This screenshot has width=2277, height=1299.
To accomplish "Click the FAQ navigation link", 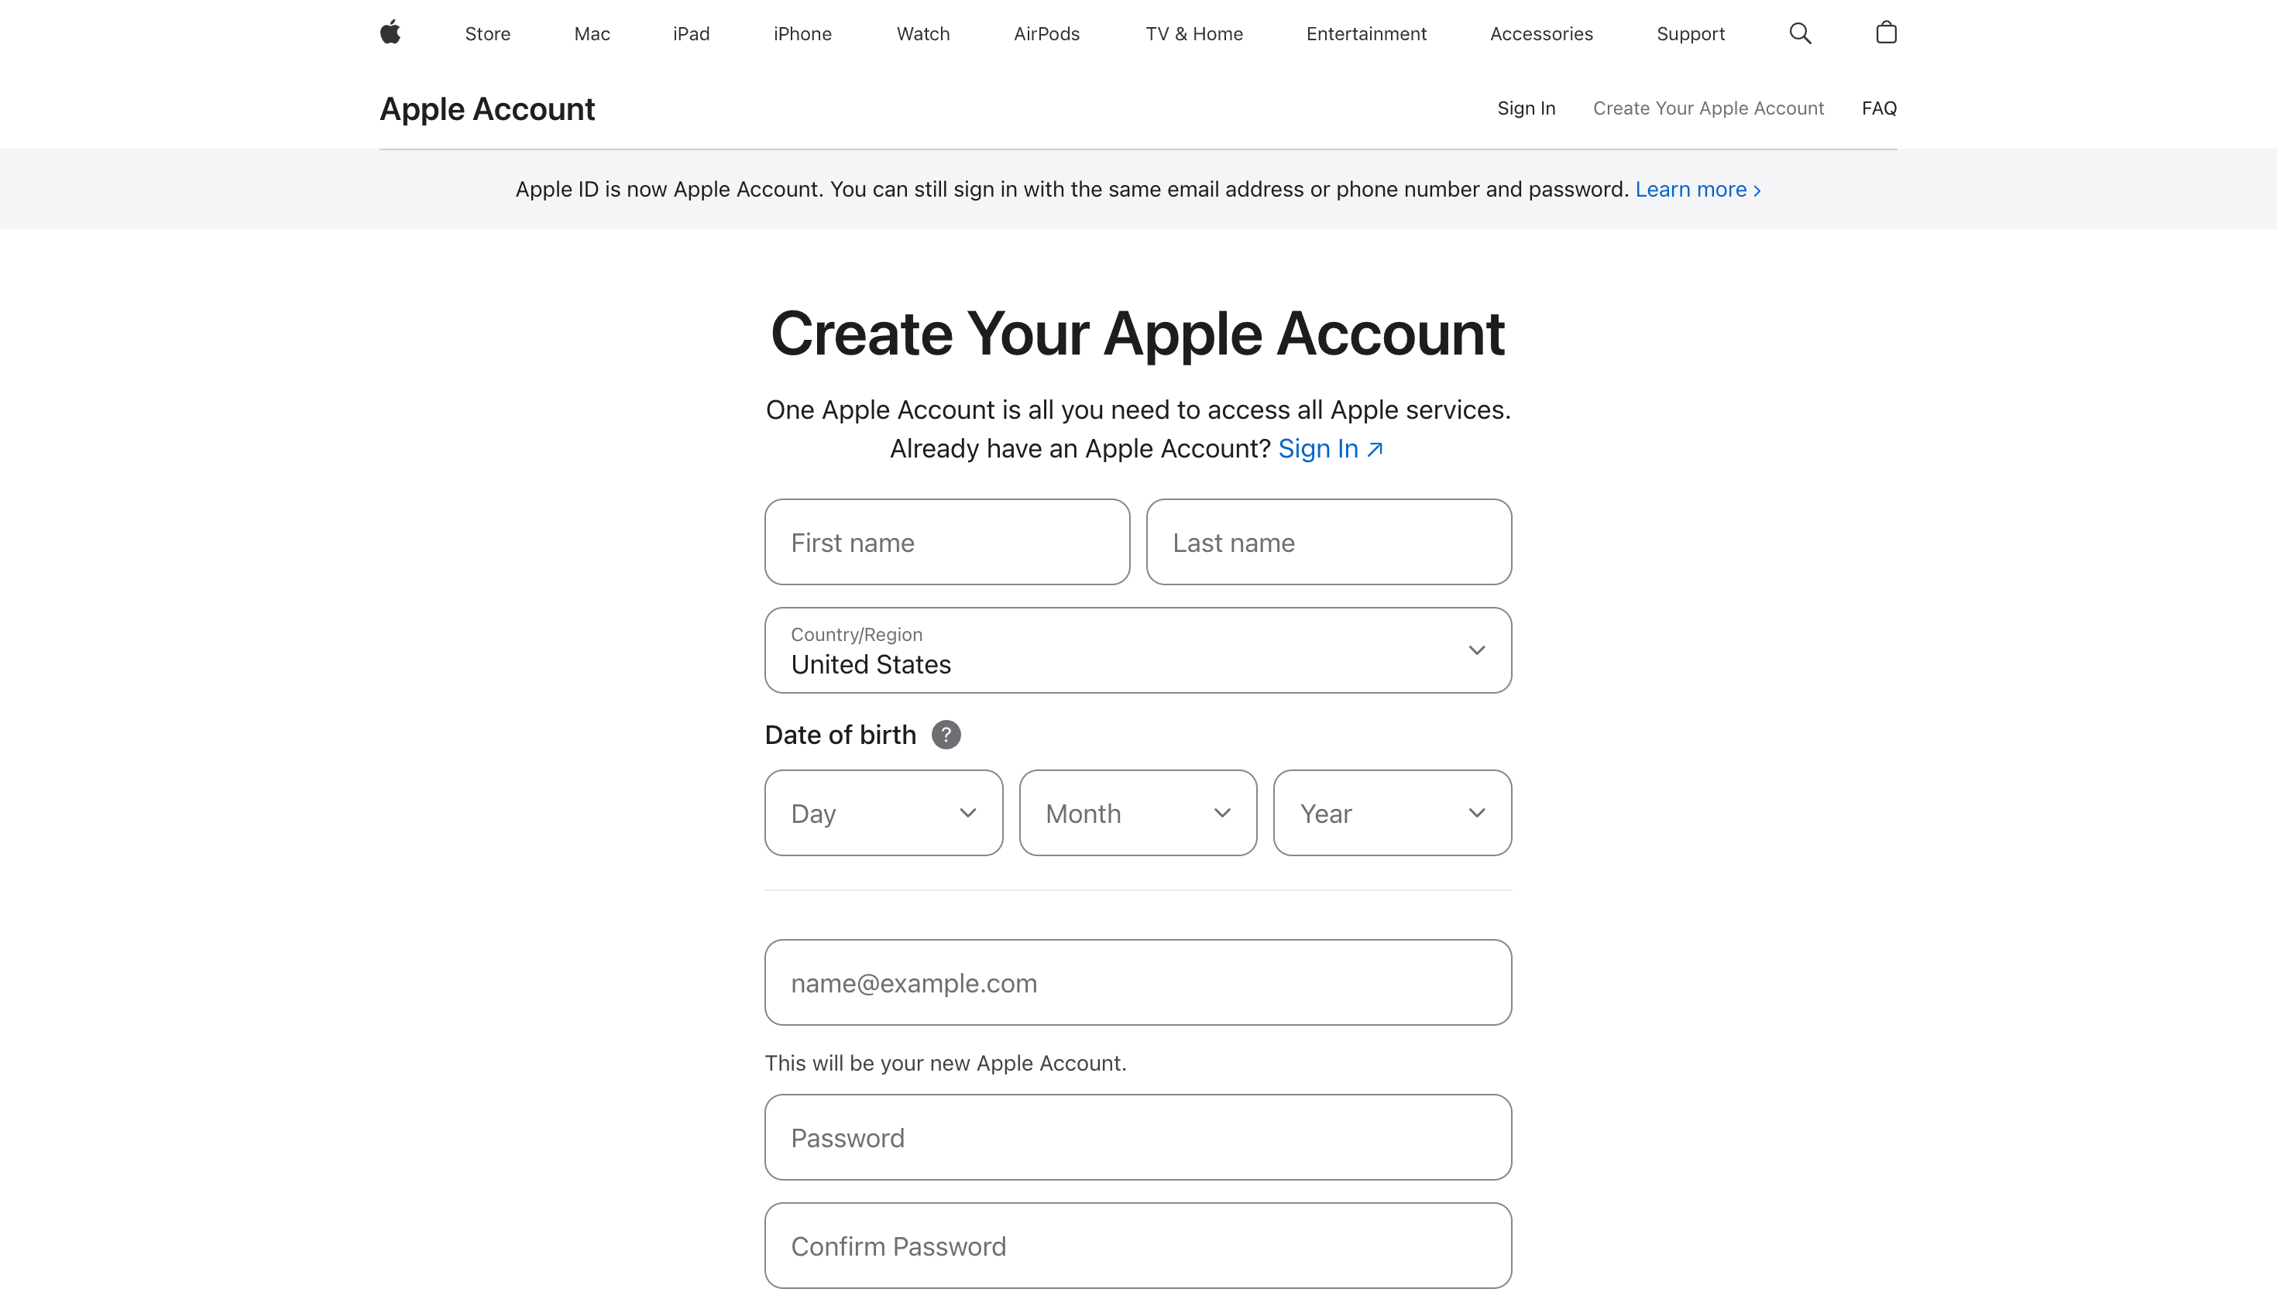I will 1880,108.
